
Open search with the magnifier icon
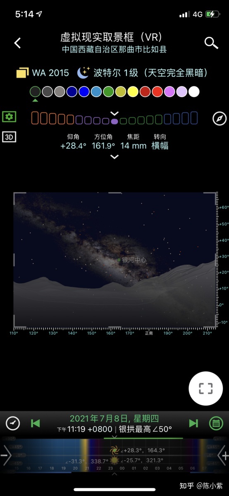[211, 43]
